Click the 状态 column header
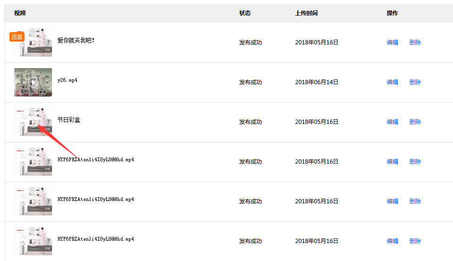453x261 pixels. (x=245, y=13)
